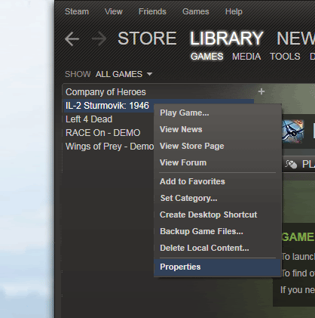The width and height of the screenshot is (315, 318).
Task: Open the View menu
Action: [x=114, y=11]
